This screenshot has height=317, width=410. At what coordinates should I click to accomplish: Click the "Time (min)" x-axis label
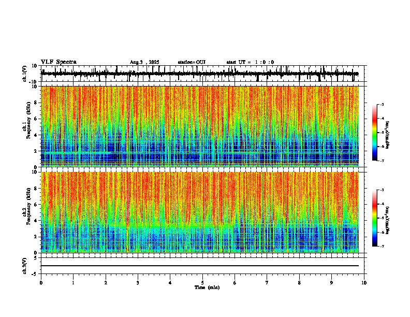pyautogui.click(x=207, y=287)
